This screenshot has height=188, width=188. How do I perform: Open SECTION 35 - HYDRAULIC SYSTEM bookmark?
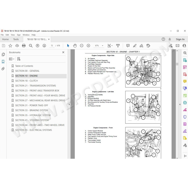[33, 115]
